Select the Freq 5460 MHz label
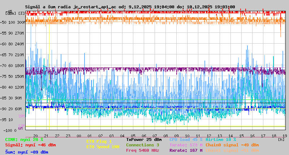The height and width of the screenshot is (155, 289). 142,150
